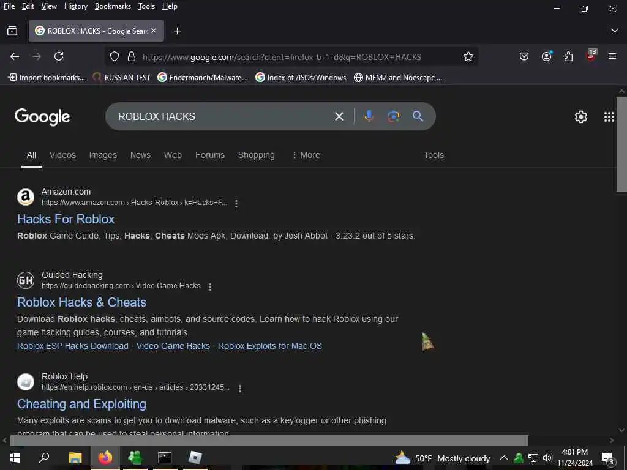Switch to the Videos results tab
This screenshot has height=470, width=627.
pos(63,155)
